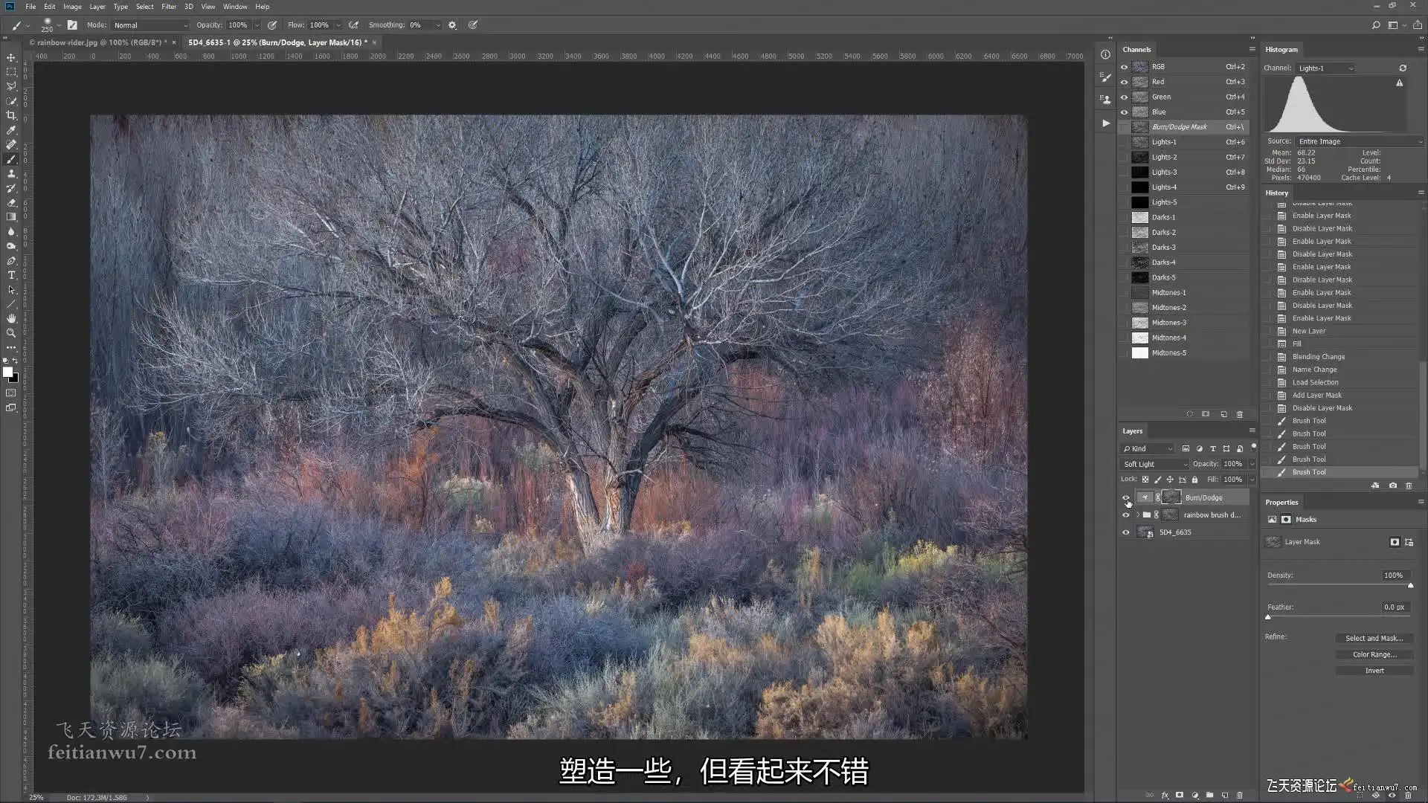Select the Crop tool

coord(11,116)
